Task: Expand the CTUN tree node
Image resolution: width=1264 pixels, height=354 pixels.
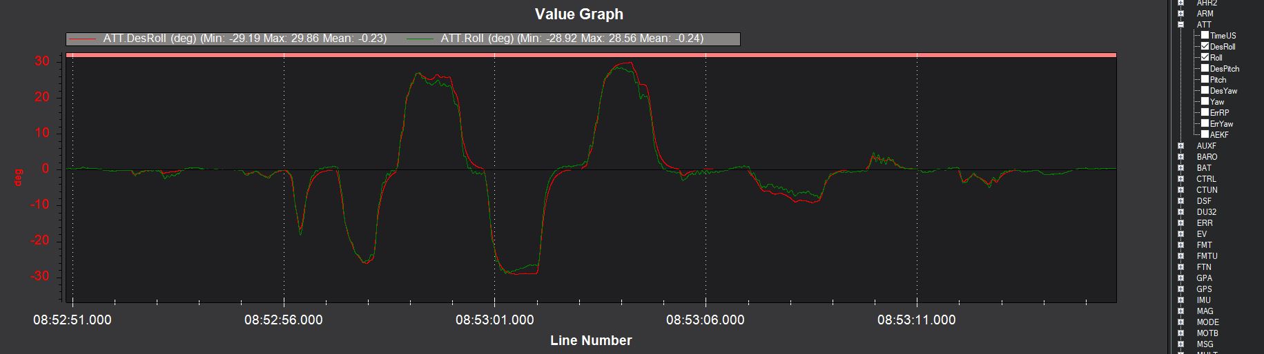Action: (1181, 190)
